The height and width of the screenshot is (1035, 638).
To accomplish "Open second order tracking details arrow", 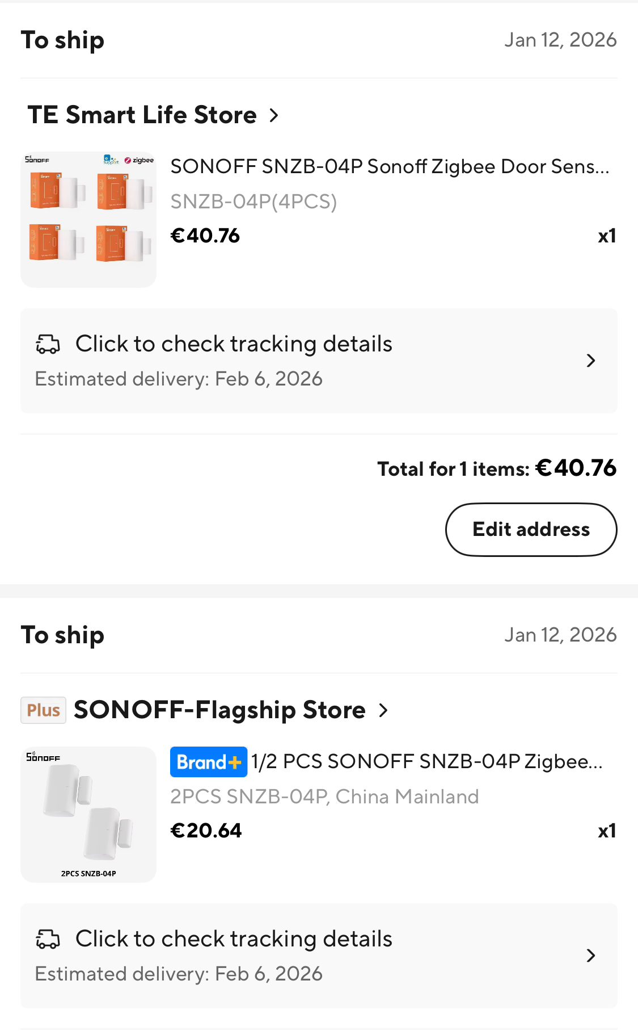I will tap(590, 956).
